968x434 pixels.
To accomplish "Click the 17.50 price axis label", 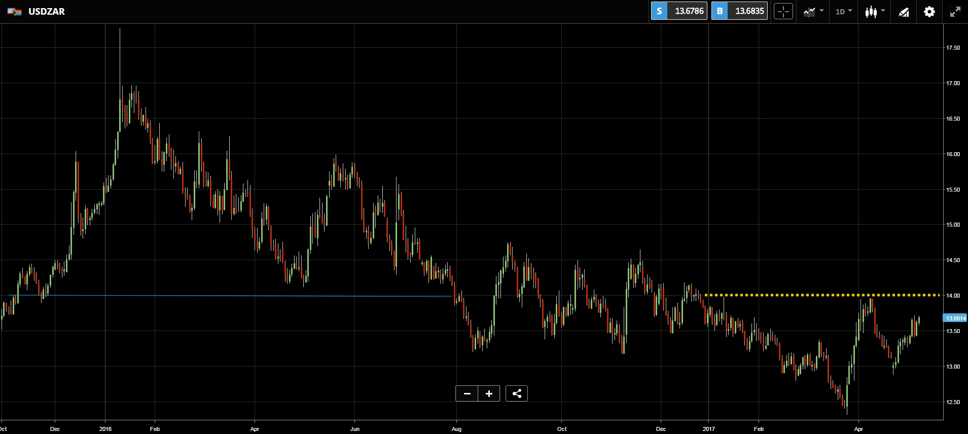I will point(953,48).
